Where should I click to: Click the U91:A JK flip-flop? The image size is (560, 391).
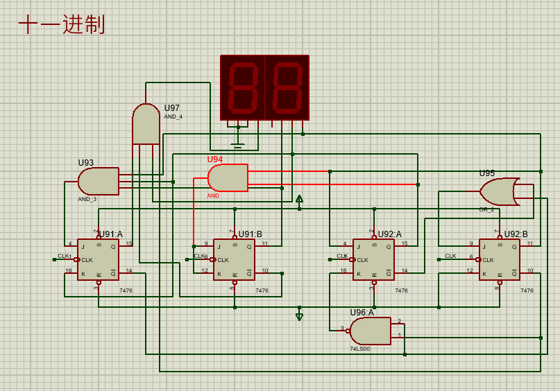tap(99, 259)
